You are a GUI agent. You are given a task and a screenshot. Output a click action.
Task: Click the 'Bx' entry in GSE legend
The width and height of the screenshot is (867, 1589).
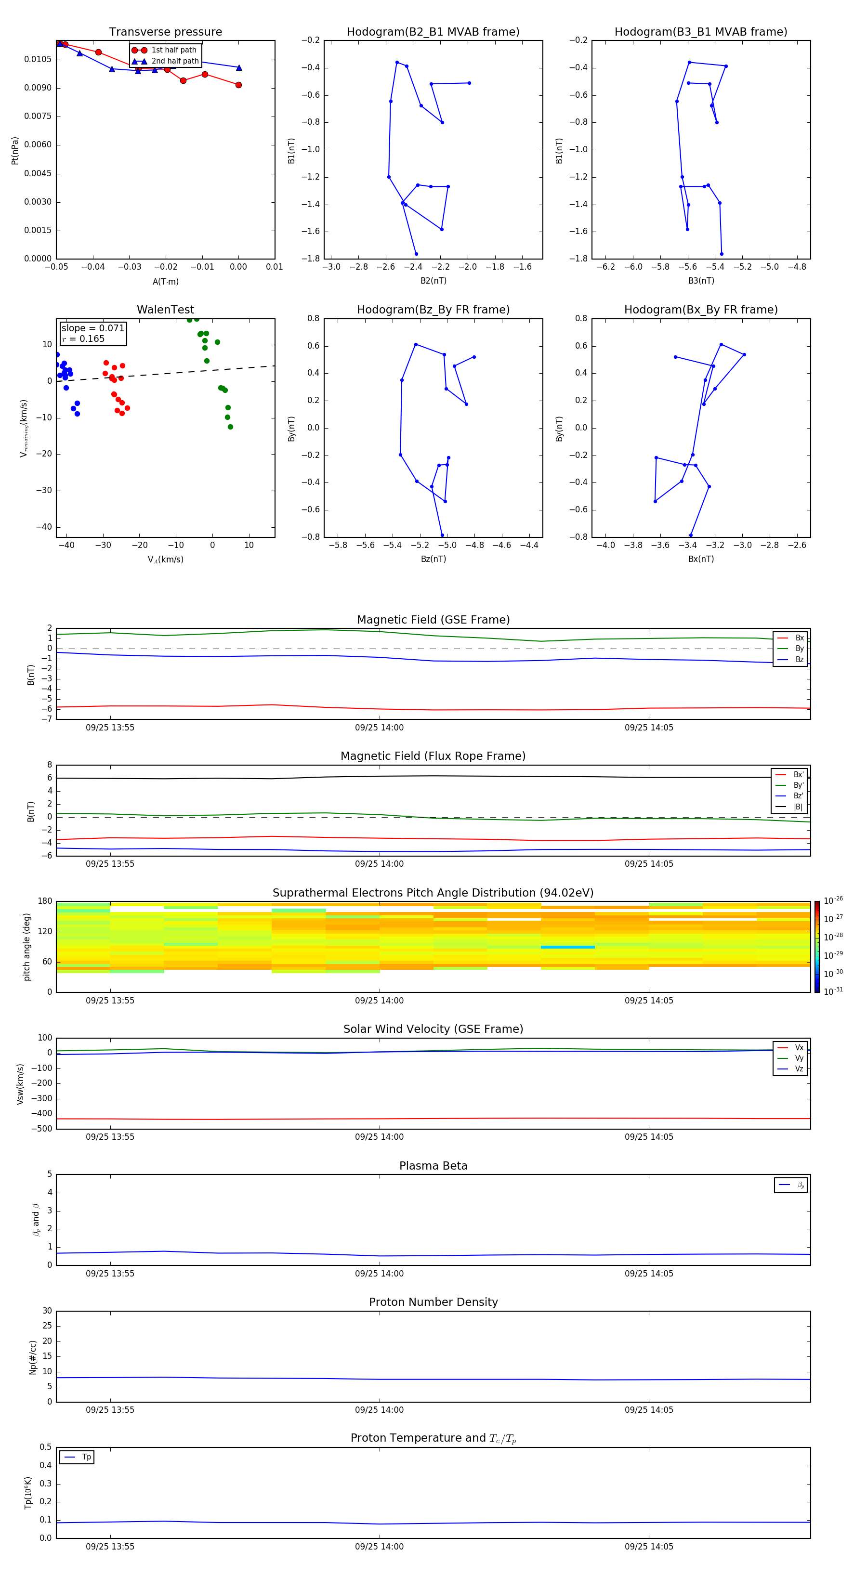point(790,638)
